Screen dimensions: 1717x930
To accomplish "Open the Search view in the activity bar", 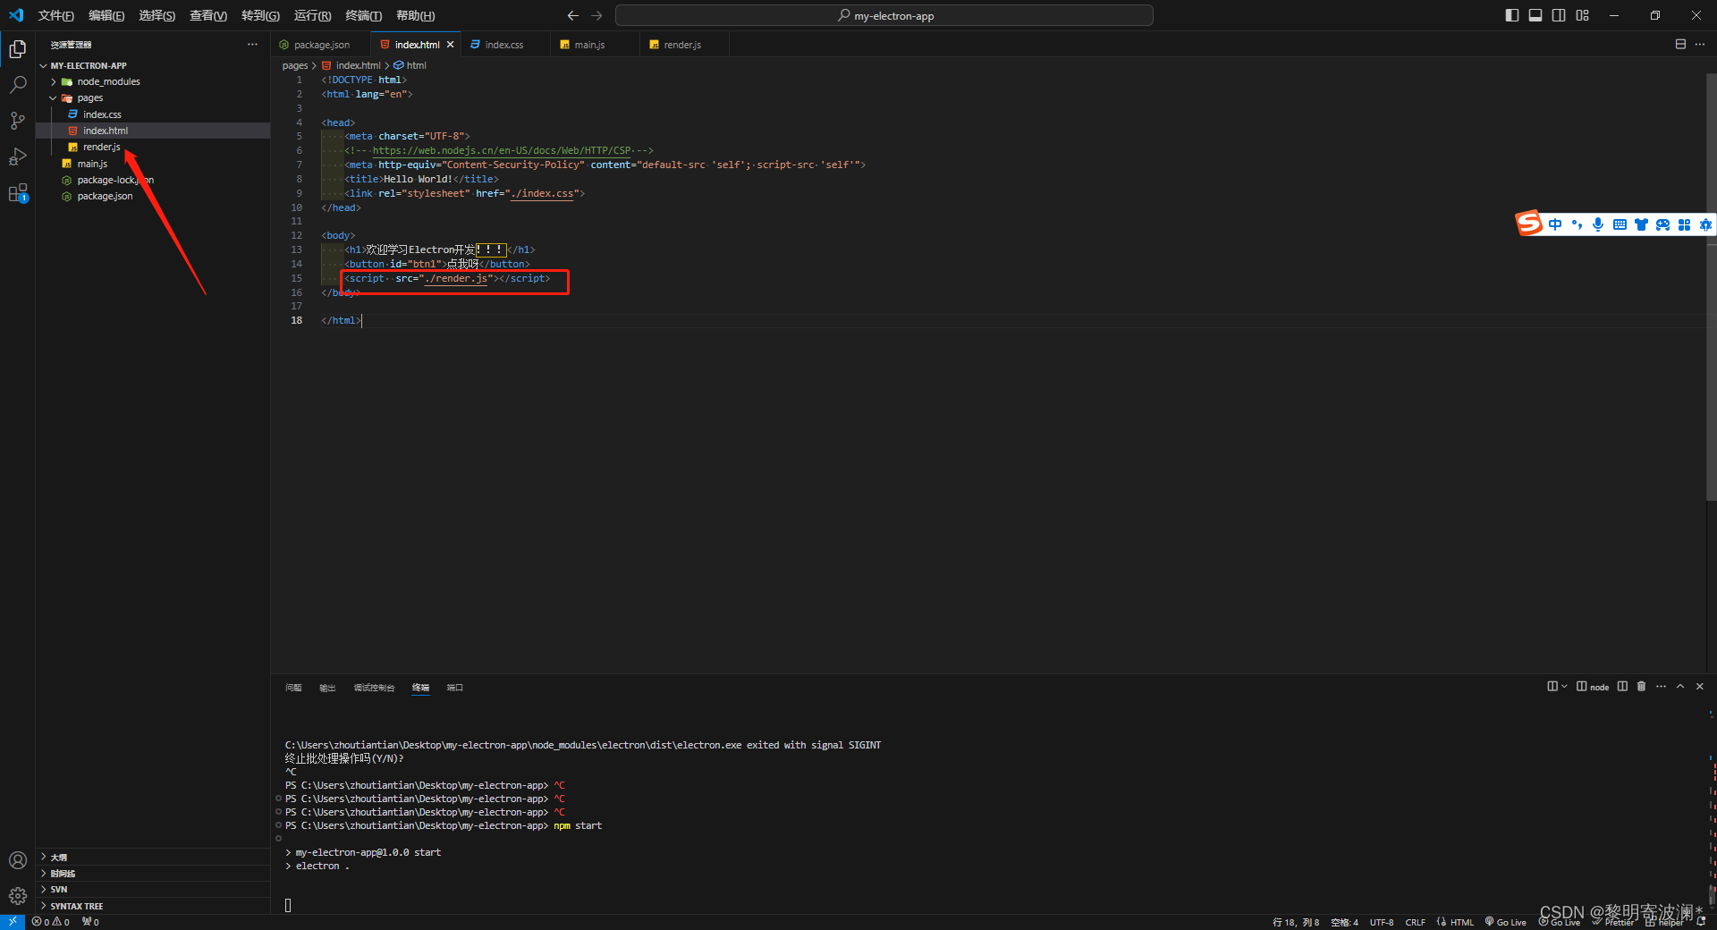I will point(17,85).
